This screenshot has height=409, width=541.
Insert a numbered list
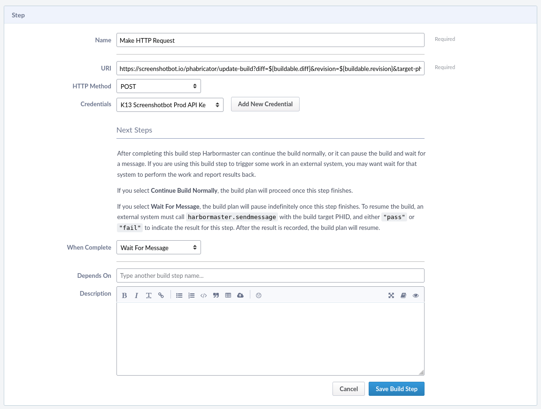pyautogui.click(x=191, y=295)
